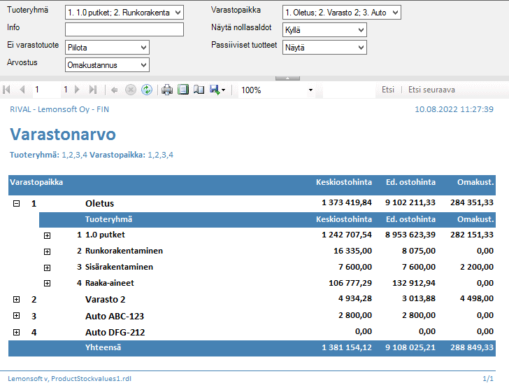Open the print layout view icon
The image size is (509, 388).
click(183, 90)
